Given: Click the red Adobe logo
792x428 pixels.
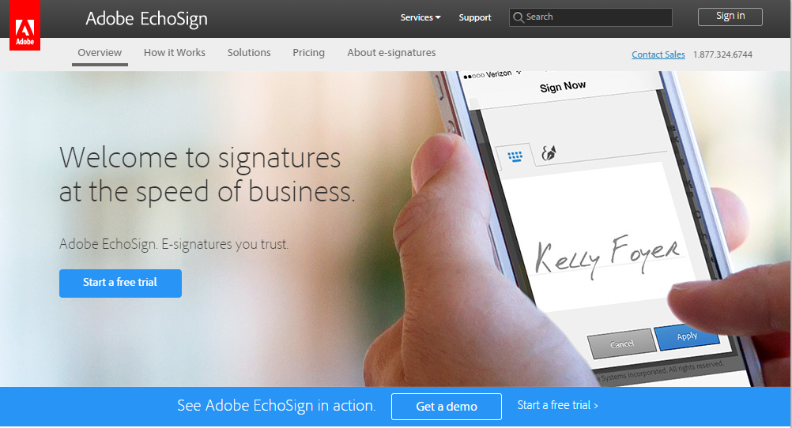Looking at the screenshot, I should click(x=25, y=25).
